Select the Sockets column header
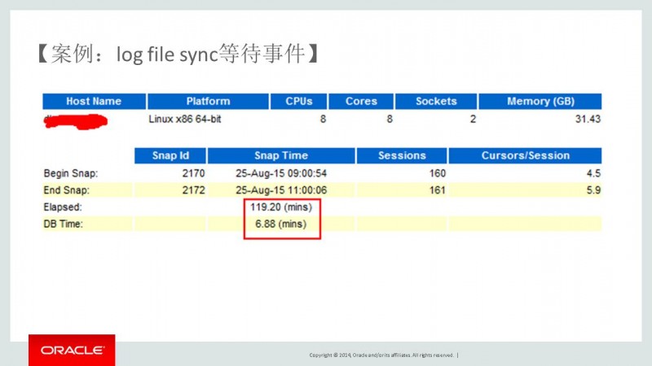 pyautogui.click(x=436, y=101)
